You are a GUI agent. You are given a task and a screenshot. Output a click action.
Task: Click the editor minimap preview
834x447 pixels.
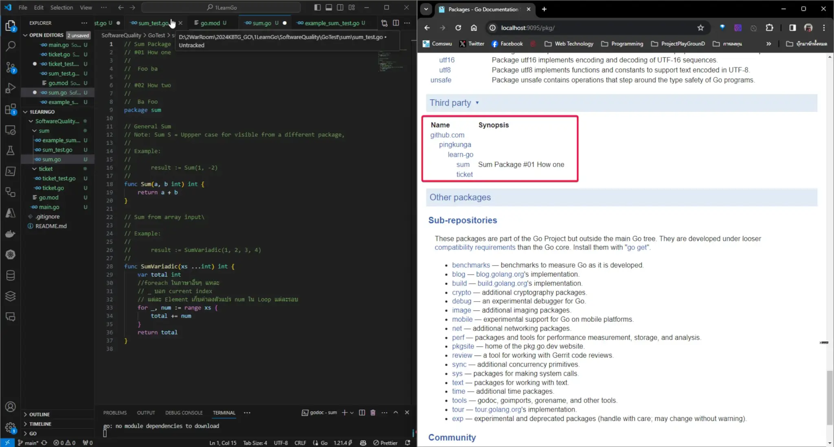[392, 62]
